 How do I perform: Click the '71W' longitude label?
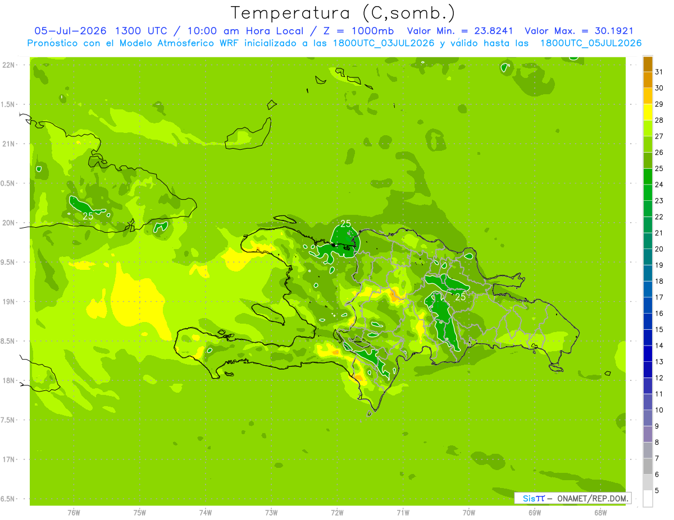click(x=403, y=513)
